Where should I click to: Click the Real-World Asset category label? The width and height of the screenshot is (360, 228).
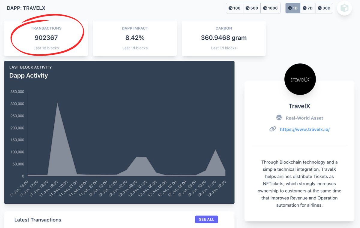[x=304, y=118]
